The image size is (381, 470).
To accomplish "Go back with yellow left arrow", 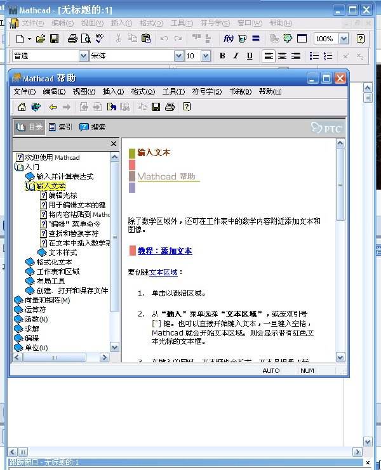I will click(53, 107).
